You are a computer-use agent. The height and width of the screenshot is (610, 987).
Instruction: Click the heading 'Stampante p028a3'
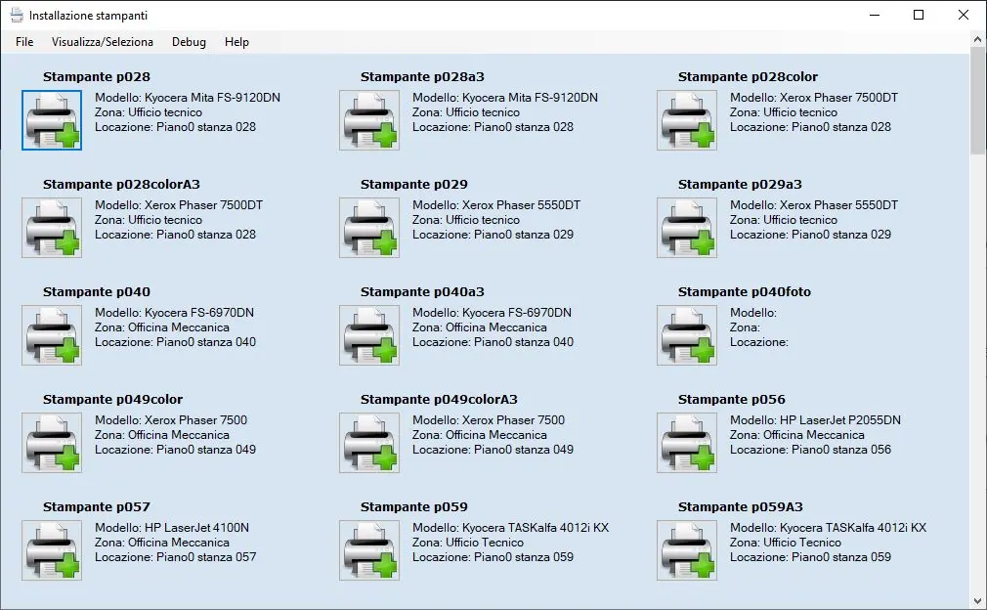point(422,77)
